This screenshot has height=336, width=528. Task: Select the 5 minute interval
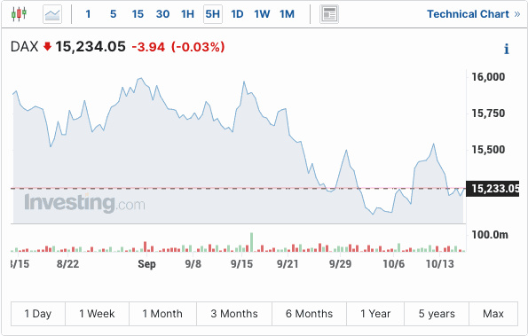click(114, 14)
